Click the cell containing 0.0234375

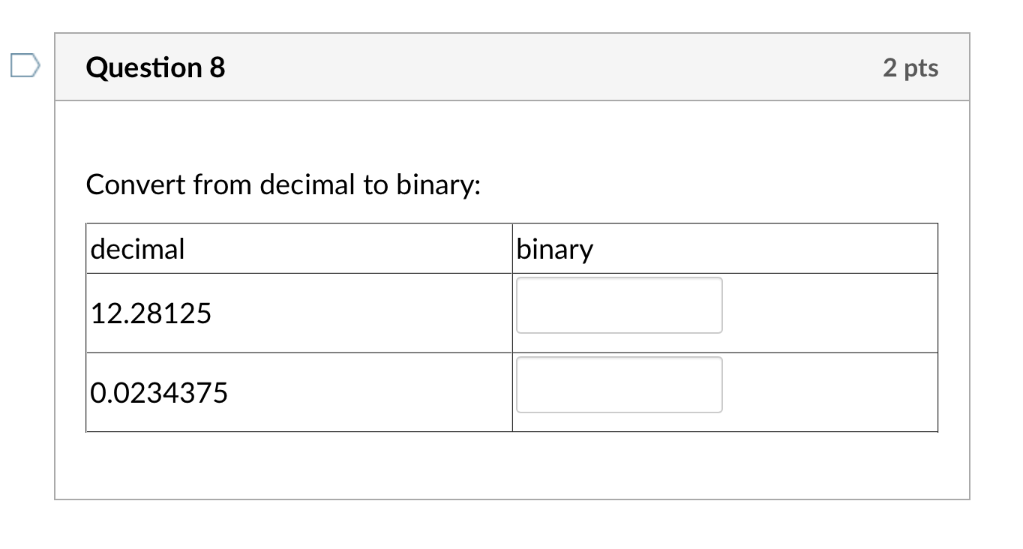pyautogui.click(x=157, y=391)
